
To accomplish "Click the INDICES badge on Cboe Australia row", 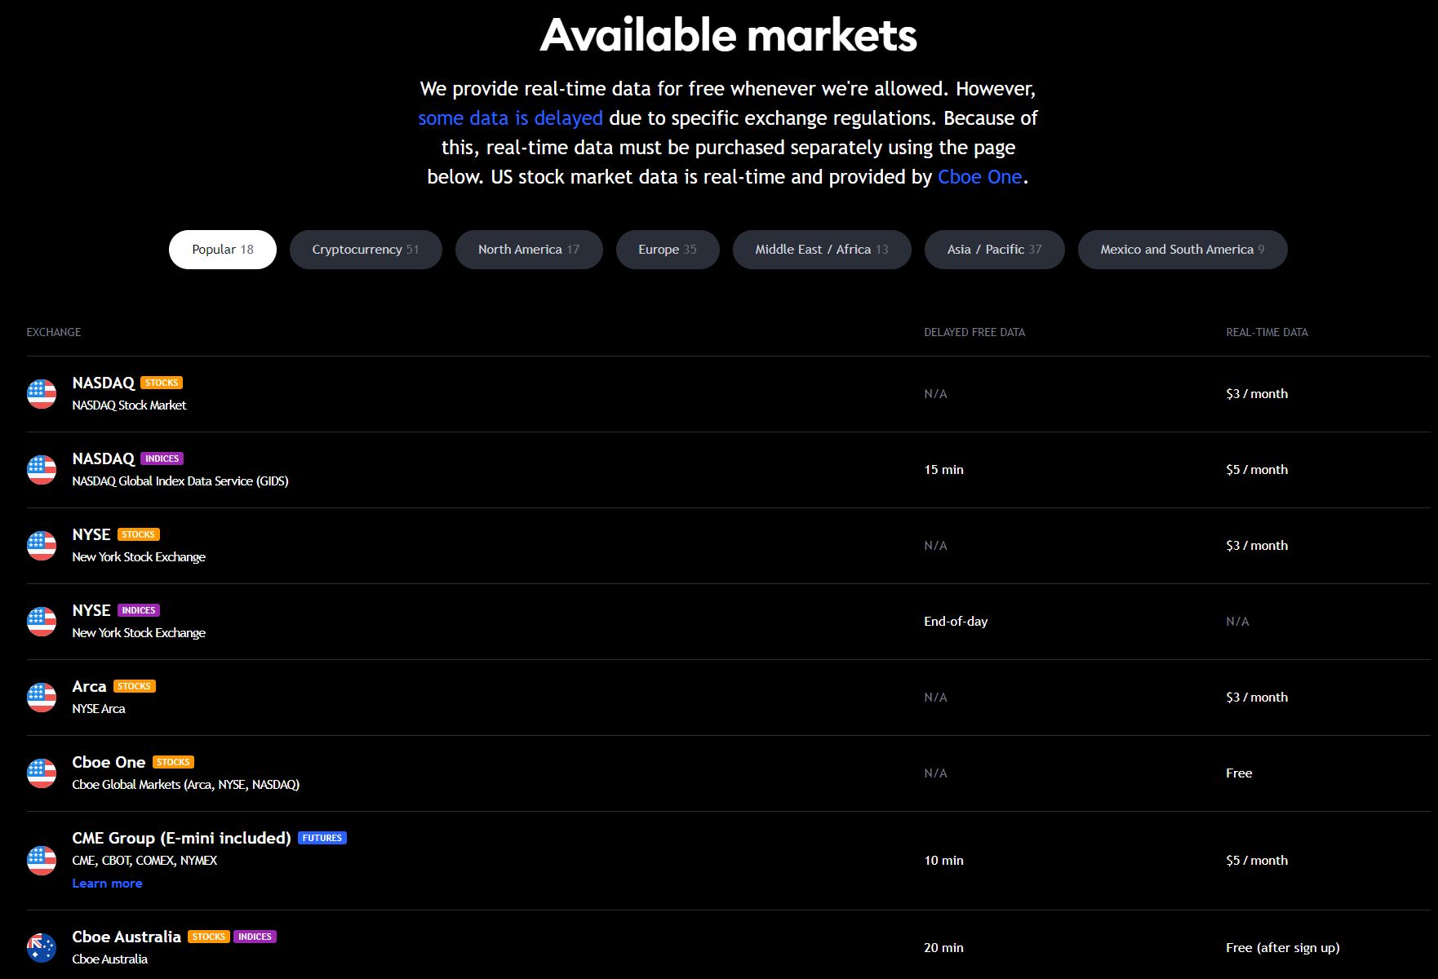I will (255, 937).
